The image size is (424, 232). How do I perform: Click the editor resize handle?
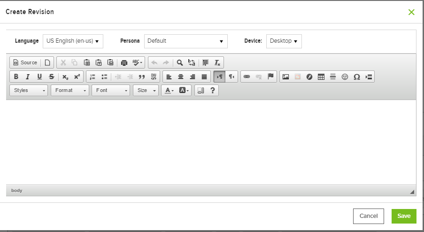[x=412, y=192]
